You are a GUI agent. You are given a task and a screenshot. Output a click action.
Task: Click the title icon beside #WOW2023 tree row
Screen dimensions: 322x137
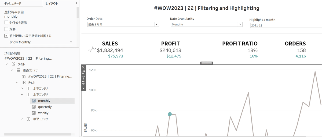pyautogui.click(x=24, y=77)
